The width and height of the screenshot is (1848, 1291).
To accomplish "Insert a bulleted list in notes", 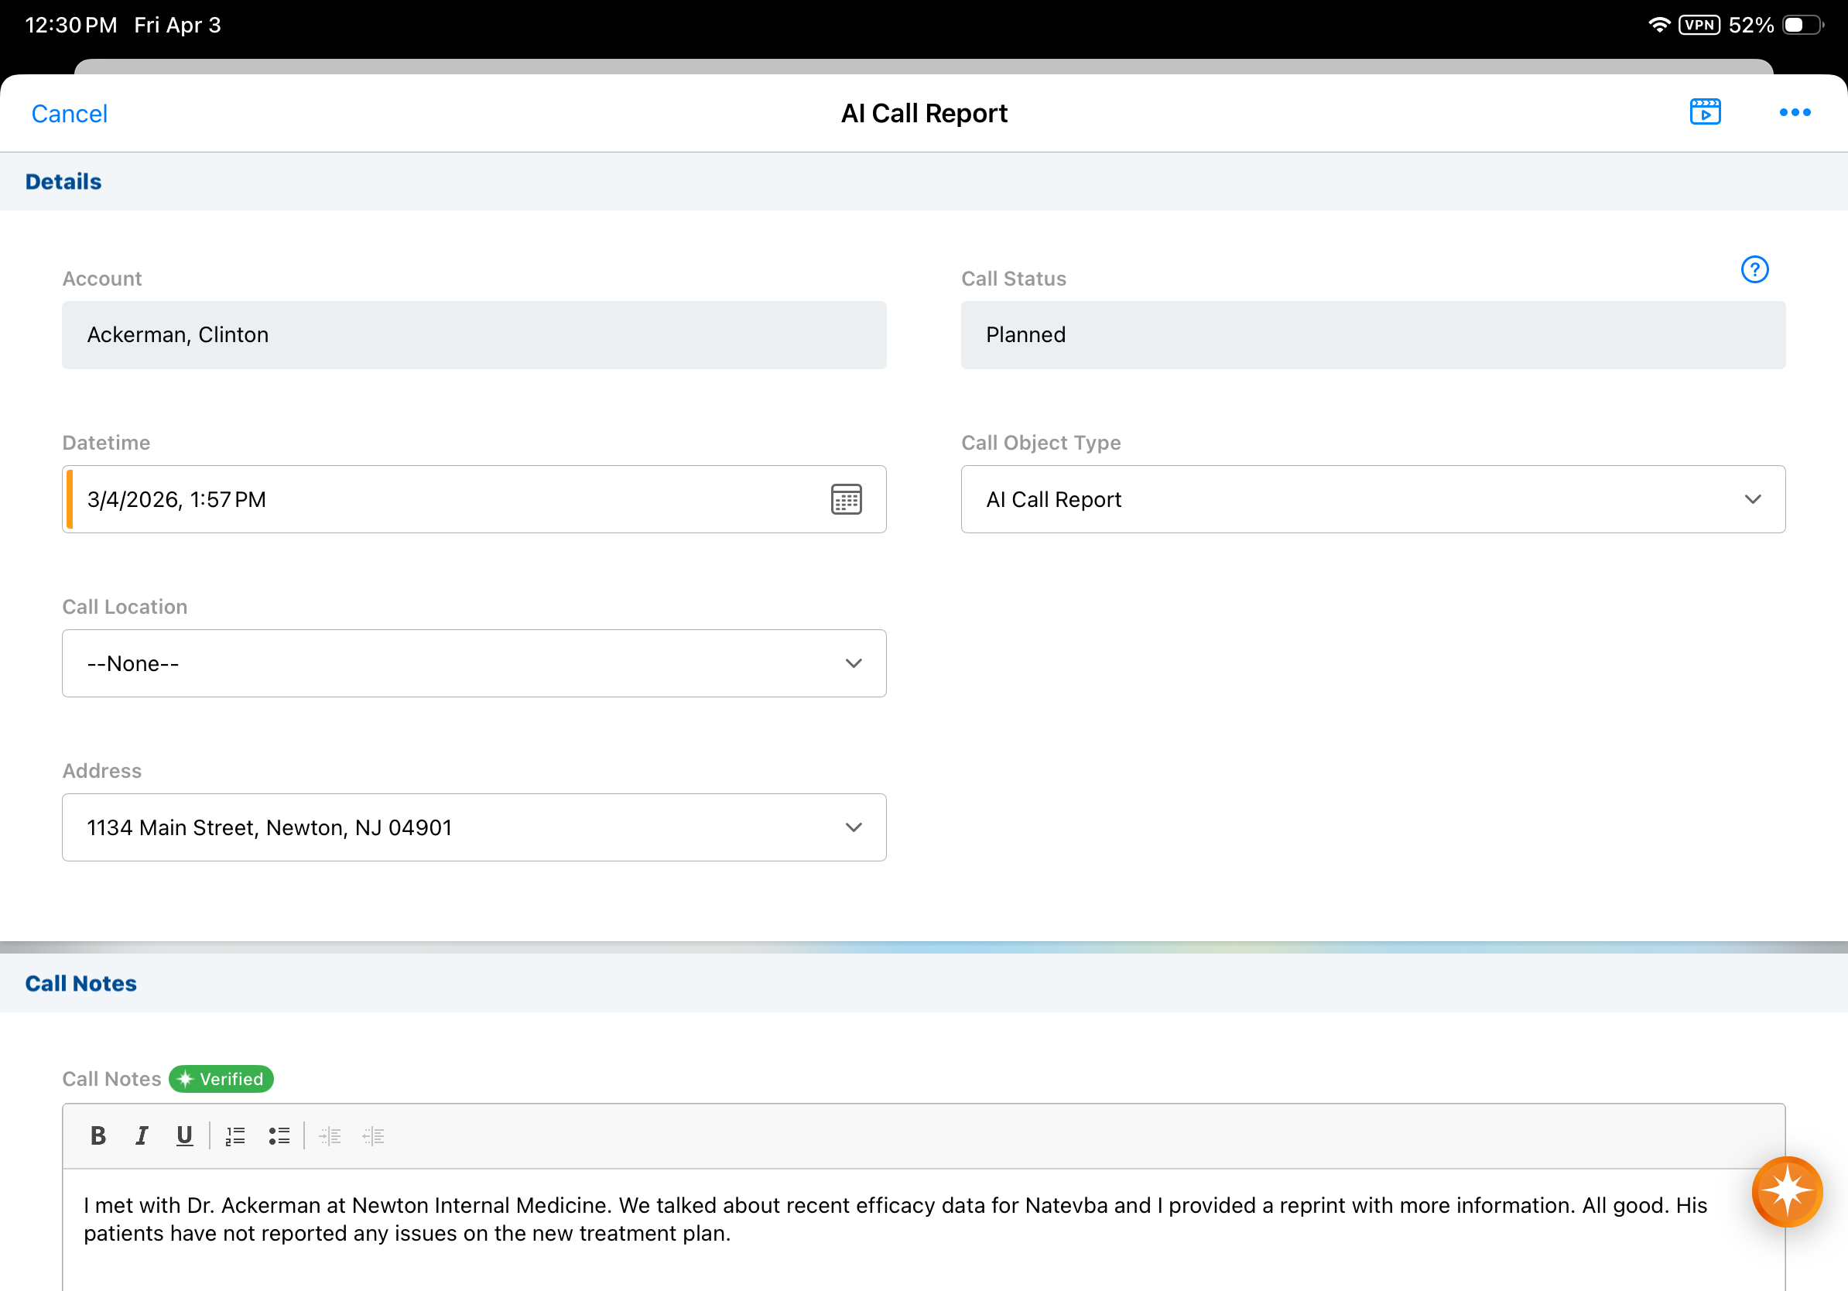I will (x=279, y=1135).
